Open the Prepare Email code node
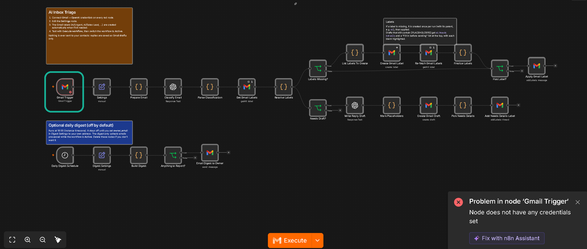587x249 pixels. (x=139, y=87)
